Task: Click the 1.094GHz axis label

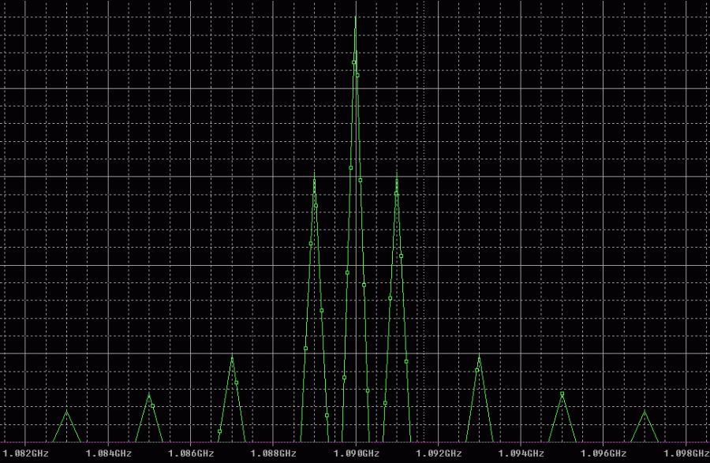Action: pos(521,453)
